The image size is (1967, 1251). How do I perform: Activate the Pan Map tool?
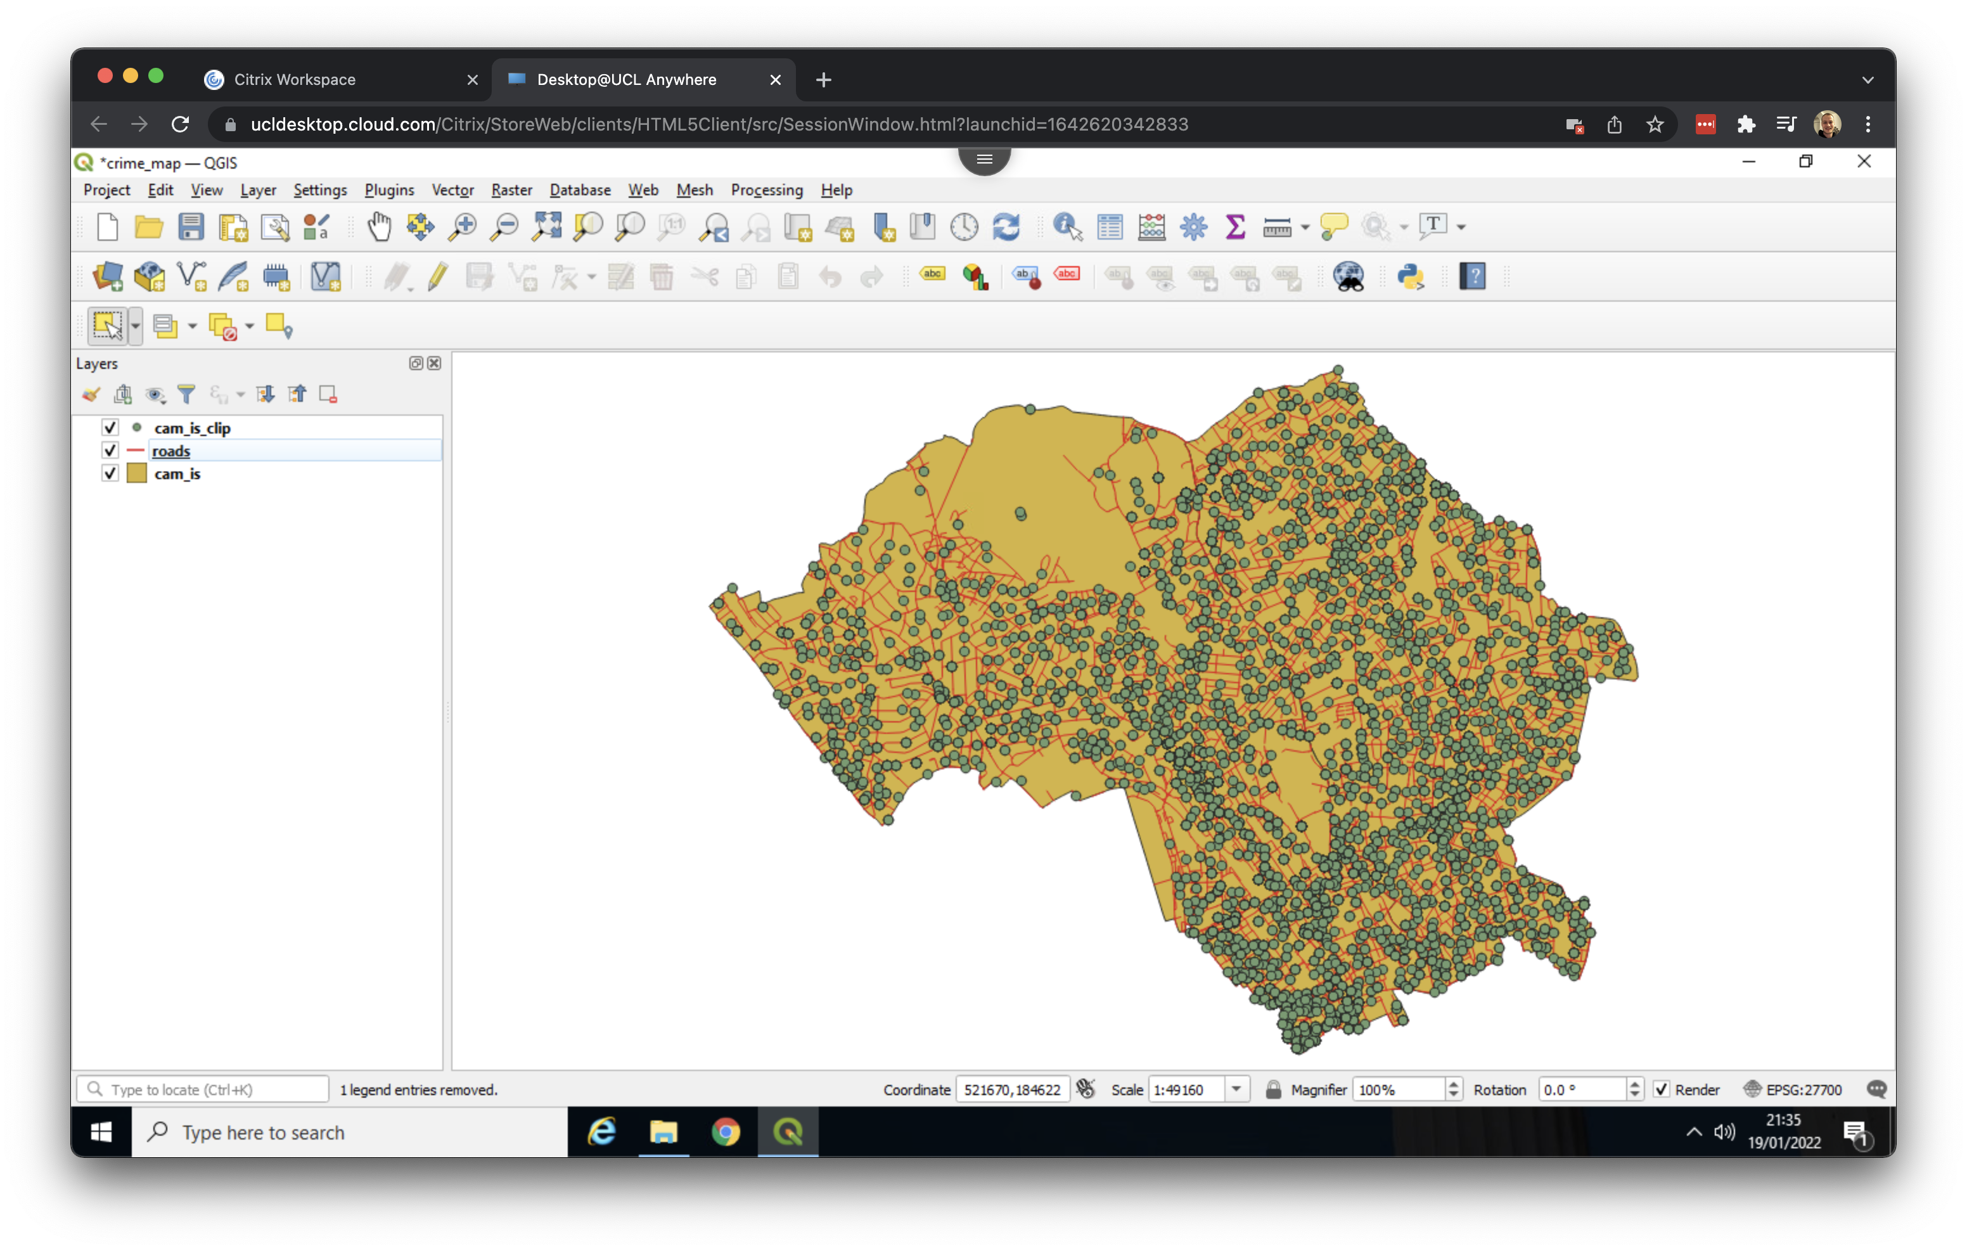point(379,227)
